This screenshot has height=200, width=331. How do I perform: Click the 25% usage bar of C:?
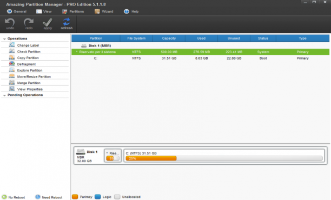[224, 158]
